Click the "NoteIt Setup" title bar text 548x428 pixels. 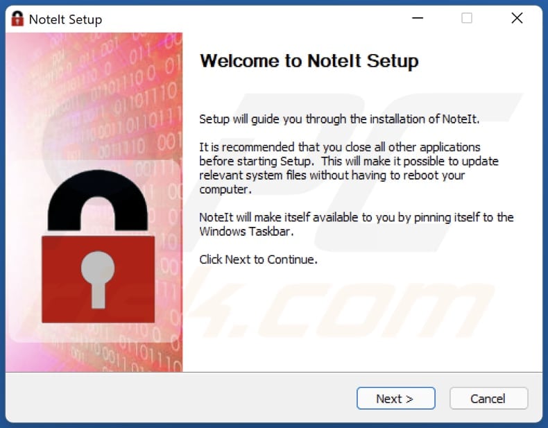pos(65,19)
